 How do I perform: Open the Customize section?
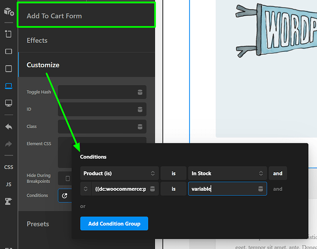tap(87, 65)
